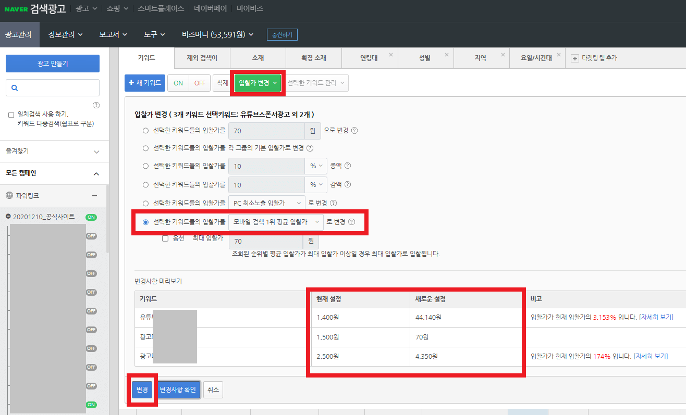Click the search magnifier icon in the sidebar
This screenshot has height=415, width=686.
click(x=15, y=87)
